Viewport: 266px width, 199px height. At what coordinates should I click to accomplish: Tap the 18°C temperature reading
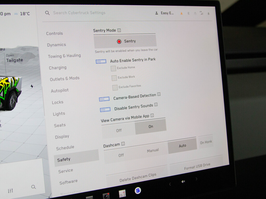(x=25, y=14)
